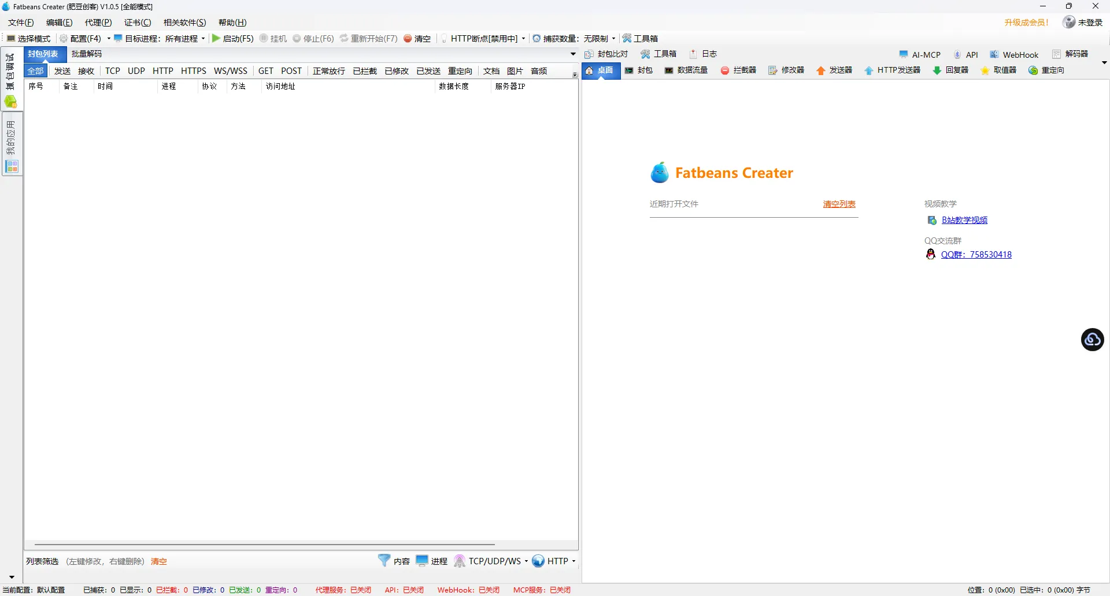Open the 日志 log view
1110x596 pixels.
pyautogui.click(x=703, y=54)
